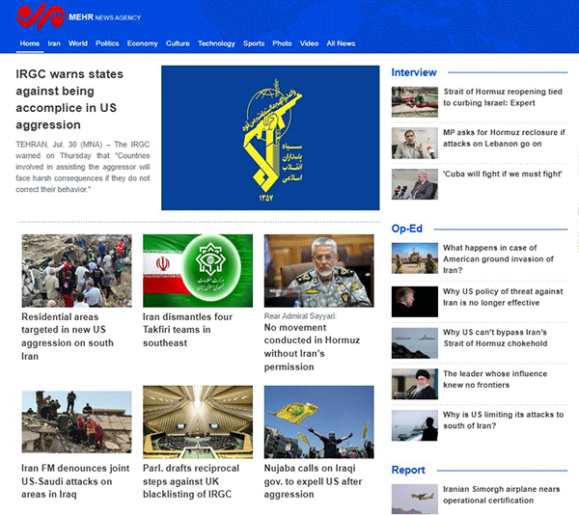Viewport: 579px width, 515px height.
Task: Click the Rear Admiral Sayyari photo
Action: 319,271
